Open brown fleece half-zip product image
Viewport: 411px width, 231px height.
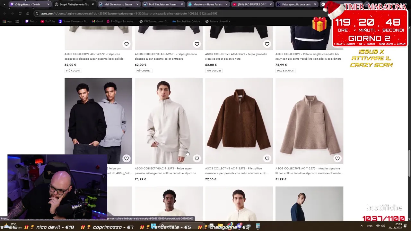[239, 121]
